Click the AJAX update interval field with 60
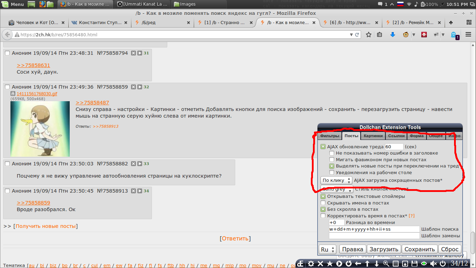The height and width of the screenshot is (268, 476). coord(394,147)
